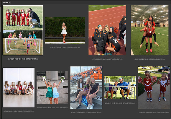Select the Preview panel tab
This screenshot has height=119, width=171.
point(6,3)
